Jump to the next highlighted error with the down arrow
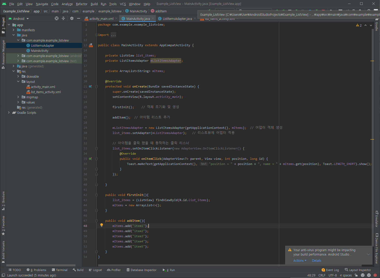380x278 pixels. 371,25
